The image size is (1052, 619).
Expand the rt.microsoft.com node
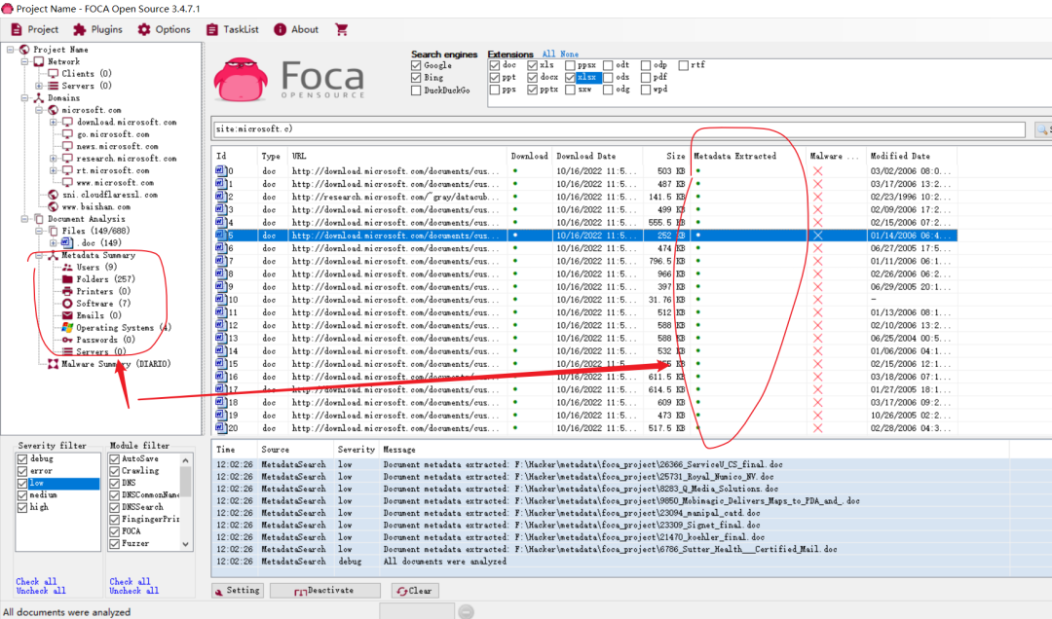53,170
